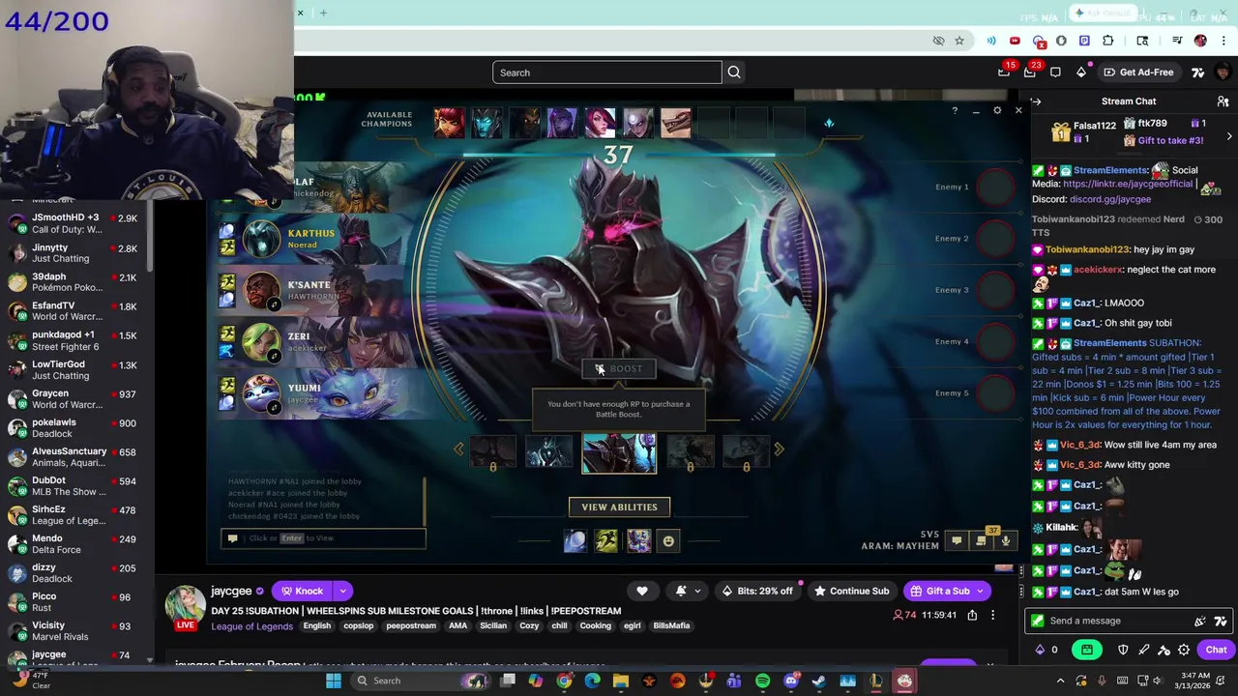Open the chat community users list icon

point(1223,101)
